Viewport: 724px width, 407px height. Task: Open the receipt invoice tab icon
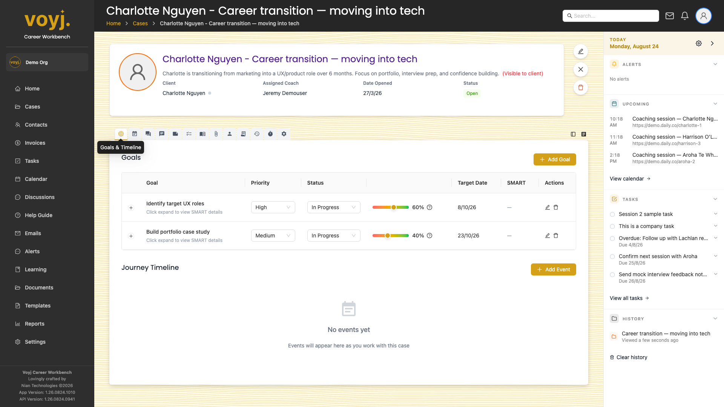click(243, 134)
